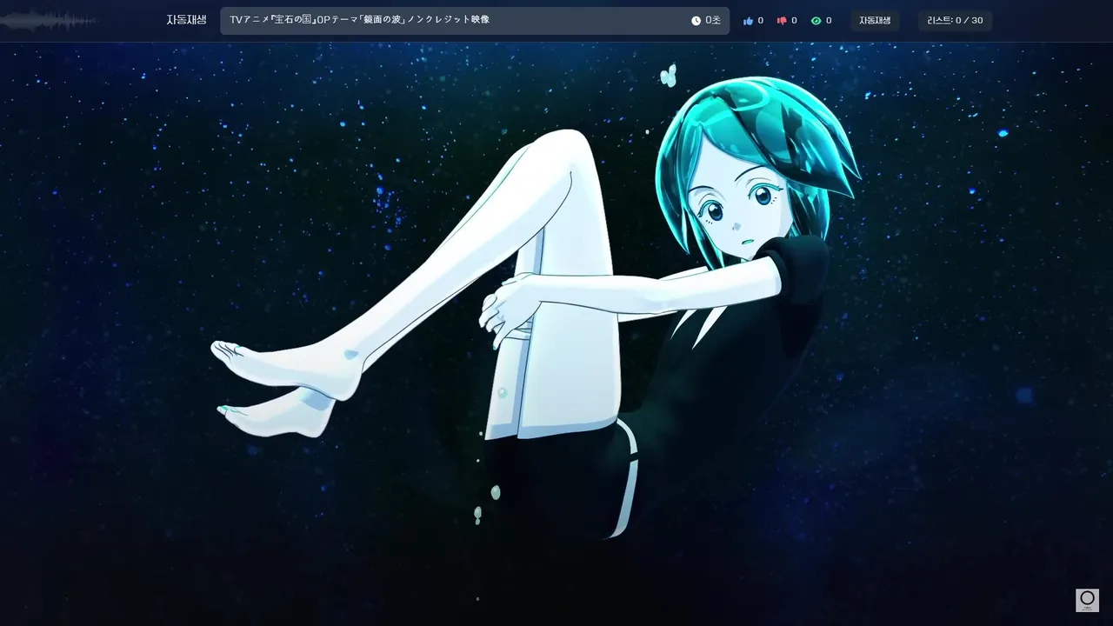Click the clock icon beside 0초
Image resolution: width=1113 pixels, height=626 pixels.
pos(696,21)
